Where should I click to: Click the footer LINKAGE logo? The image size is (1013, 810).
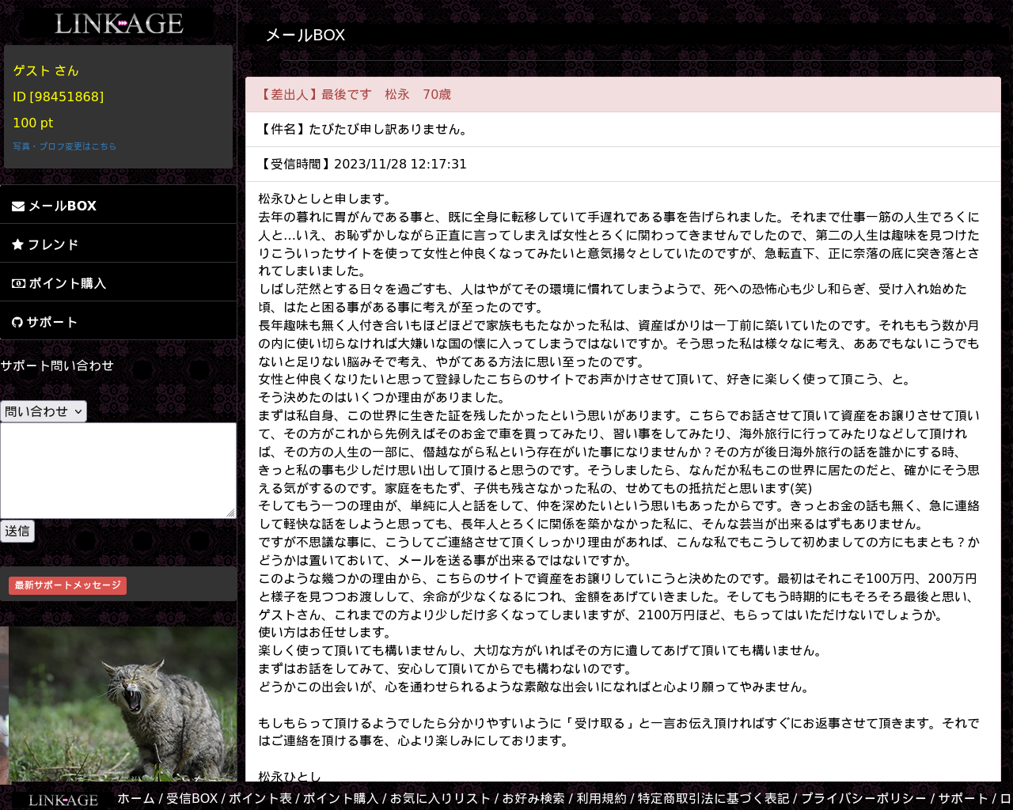(63, 800)
